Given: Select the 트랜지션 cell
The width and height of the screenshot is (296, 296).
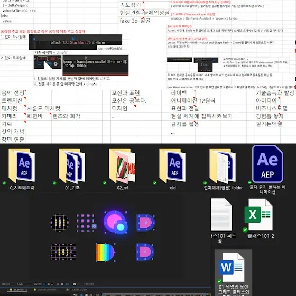Looking at the screenshot, I should [13, 100].
